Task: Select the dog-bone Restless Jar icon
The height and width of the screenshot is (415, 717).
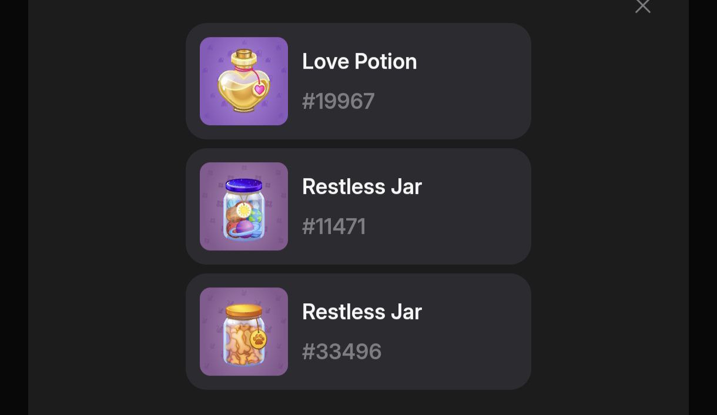Action: point(244,332)
